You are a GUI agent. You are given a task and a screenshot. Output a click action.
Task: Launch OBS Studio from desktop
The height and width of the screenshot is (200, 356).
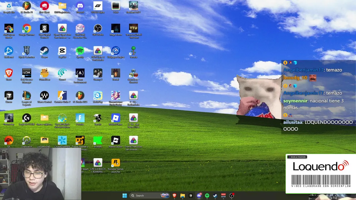[98, 30]
